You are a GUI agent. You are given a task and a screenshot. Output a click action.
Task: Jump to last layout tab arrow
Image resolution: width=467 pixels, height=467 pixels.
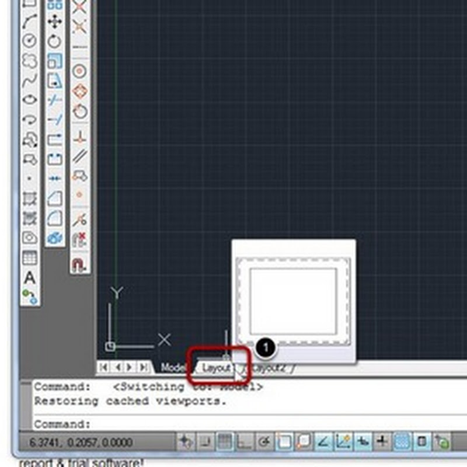click(x=143, y=367)
